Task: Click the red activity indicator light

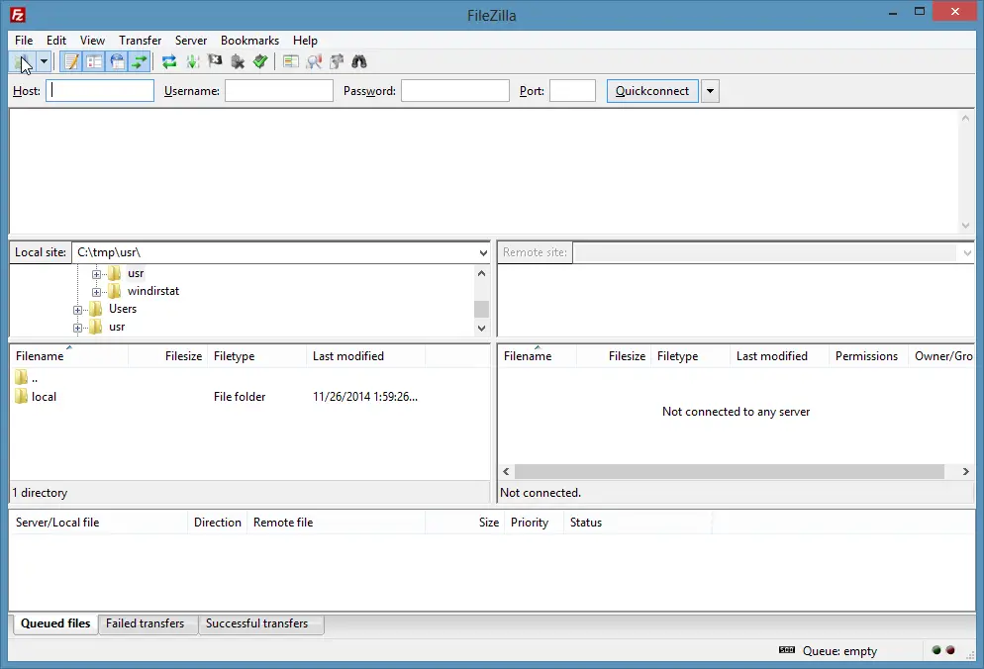Action: tap(950, 650)
